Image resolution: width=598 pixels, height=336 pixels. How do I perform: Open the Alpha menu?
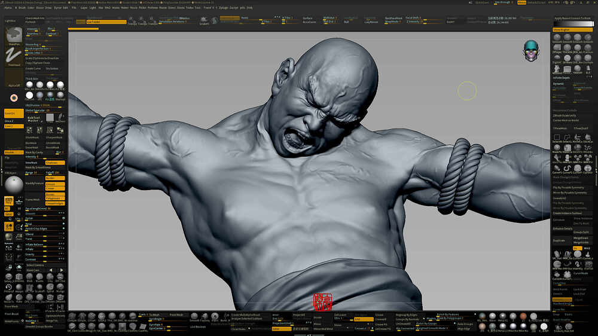click(8, 8)
